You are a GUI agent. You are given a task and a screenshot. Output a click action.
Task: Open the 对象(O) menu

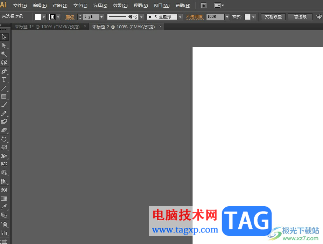point(60,6)
